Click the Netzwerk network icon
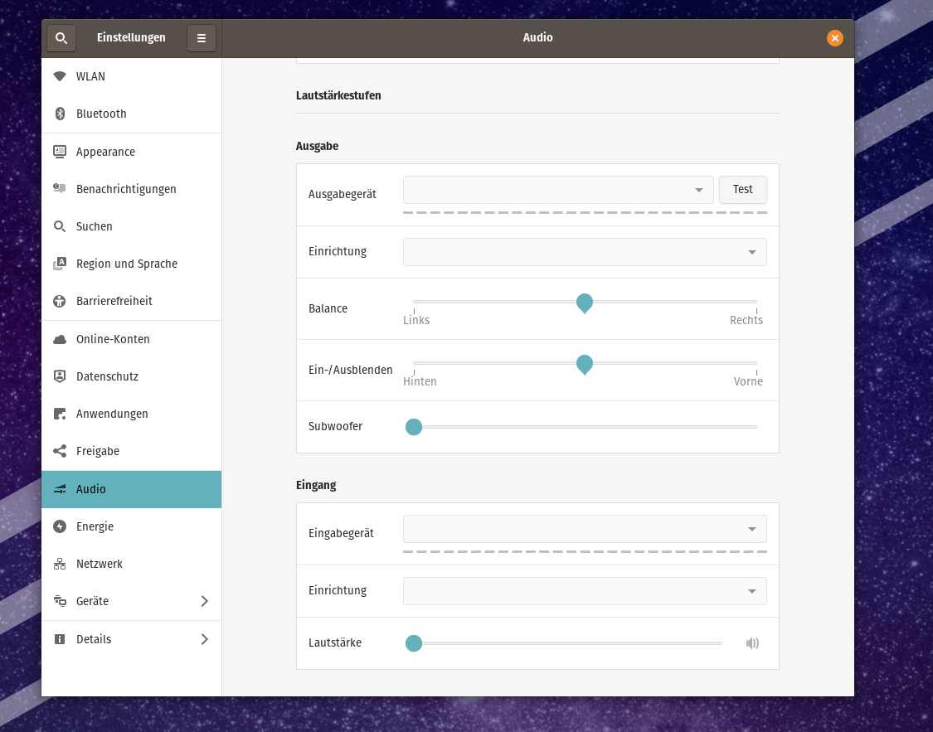Viewport: 933px width, 732px height. coord(60,564)
